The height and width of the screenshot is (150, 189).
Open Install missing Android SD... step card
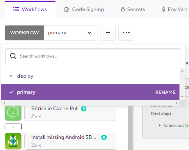point(70,141)
